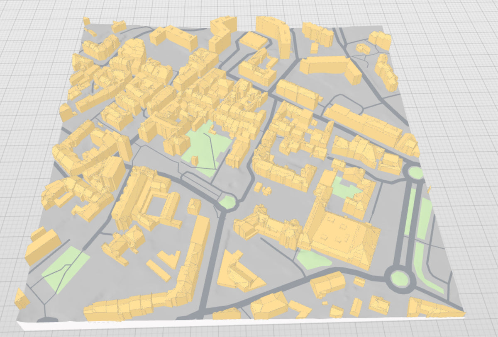Click the green courtyard inside the right block
The height and width of the screenshot is (337, 498).
click(346, 188)
